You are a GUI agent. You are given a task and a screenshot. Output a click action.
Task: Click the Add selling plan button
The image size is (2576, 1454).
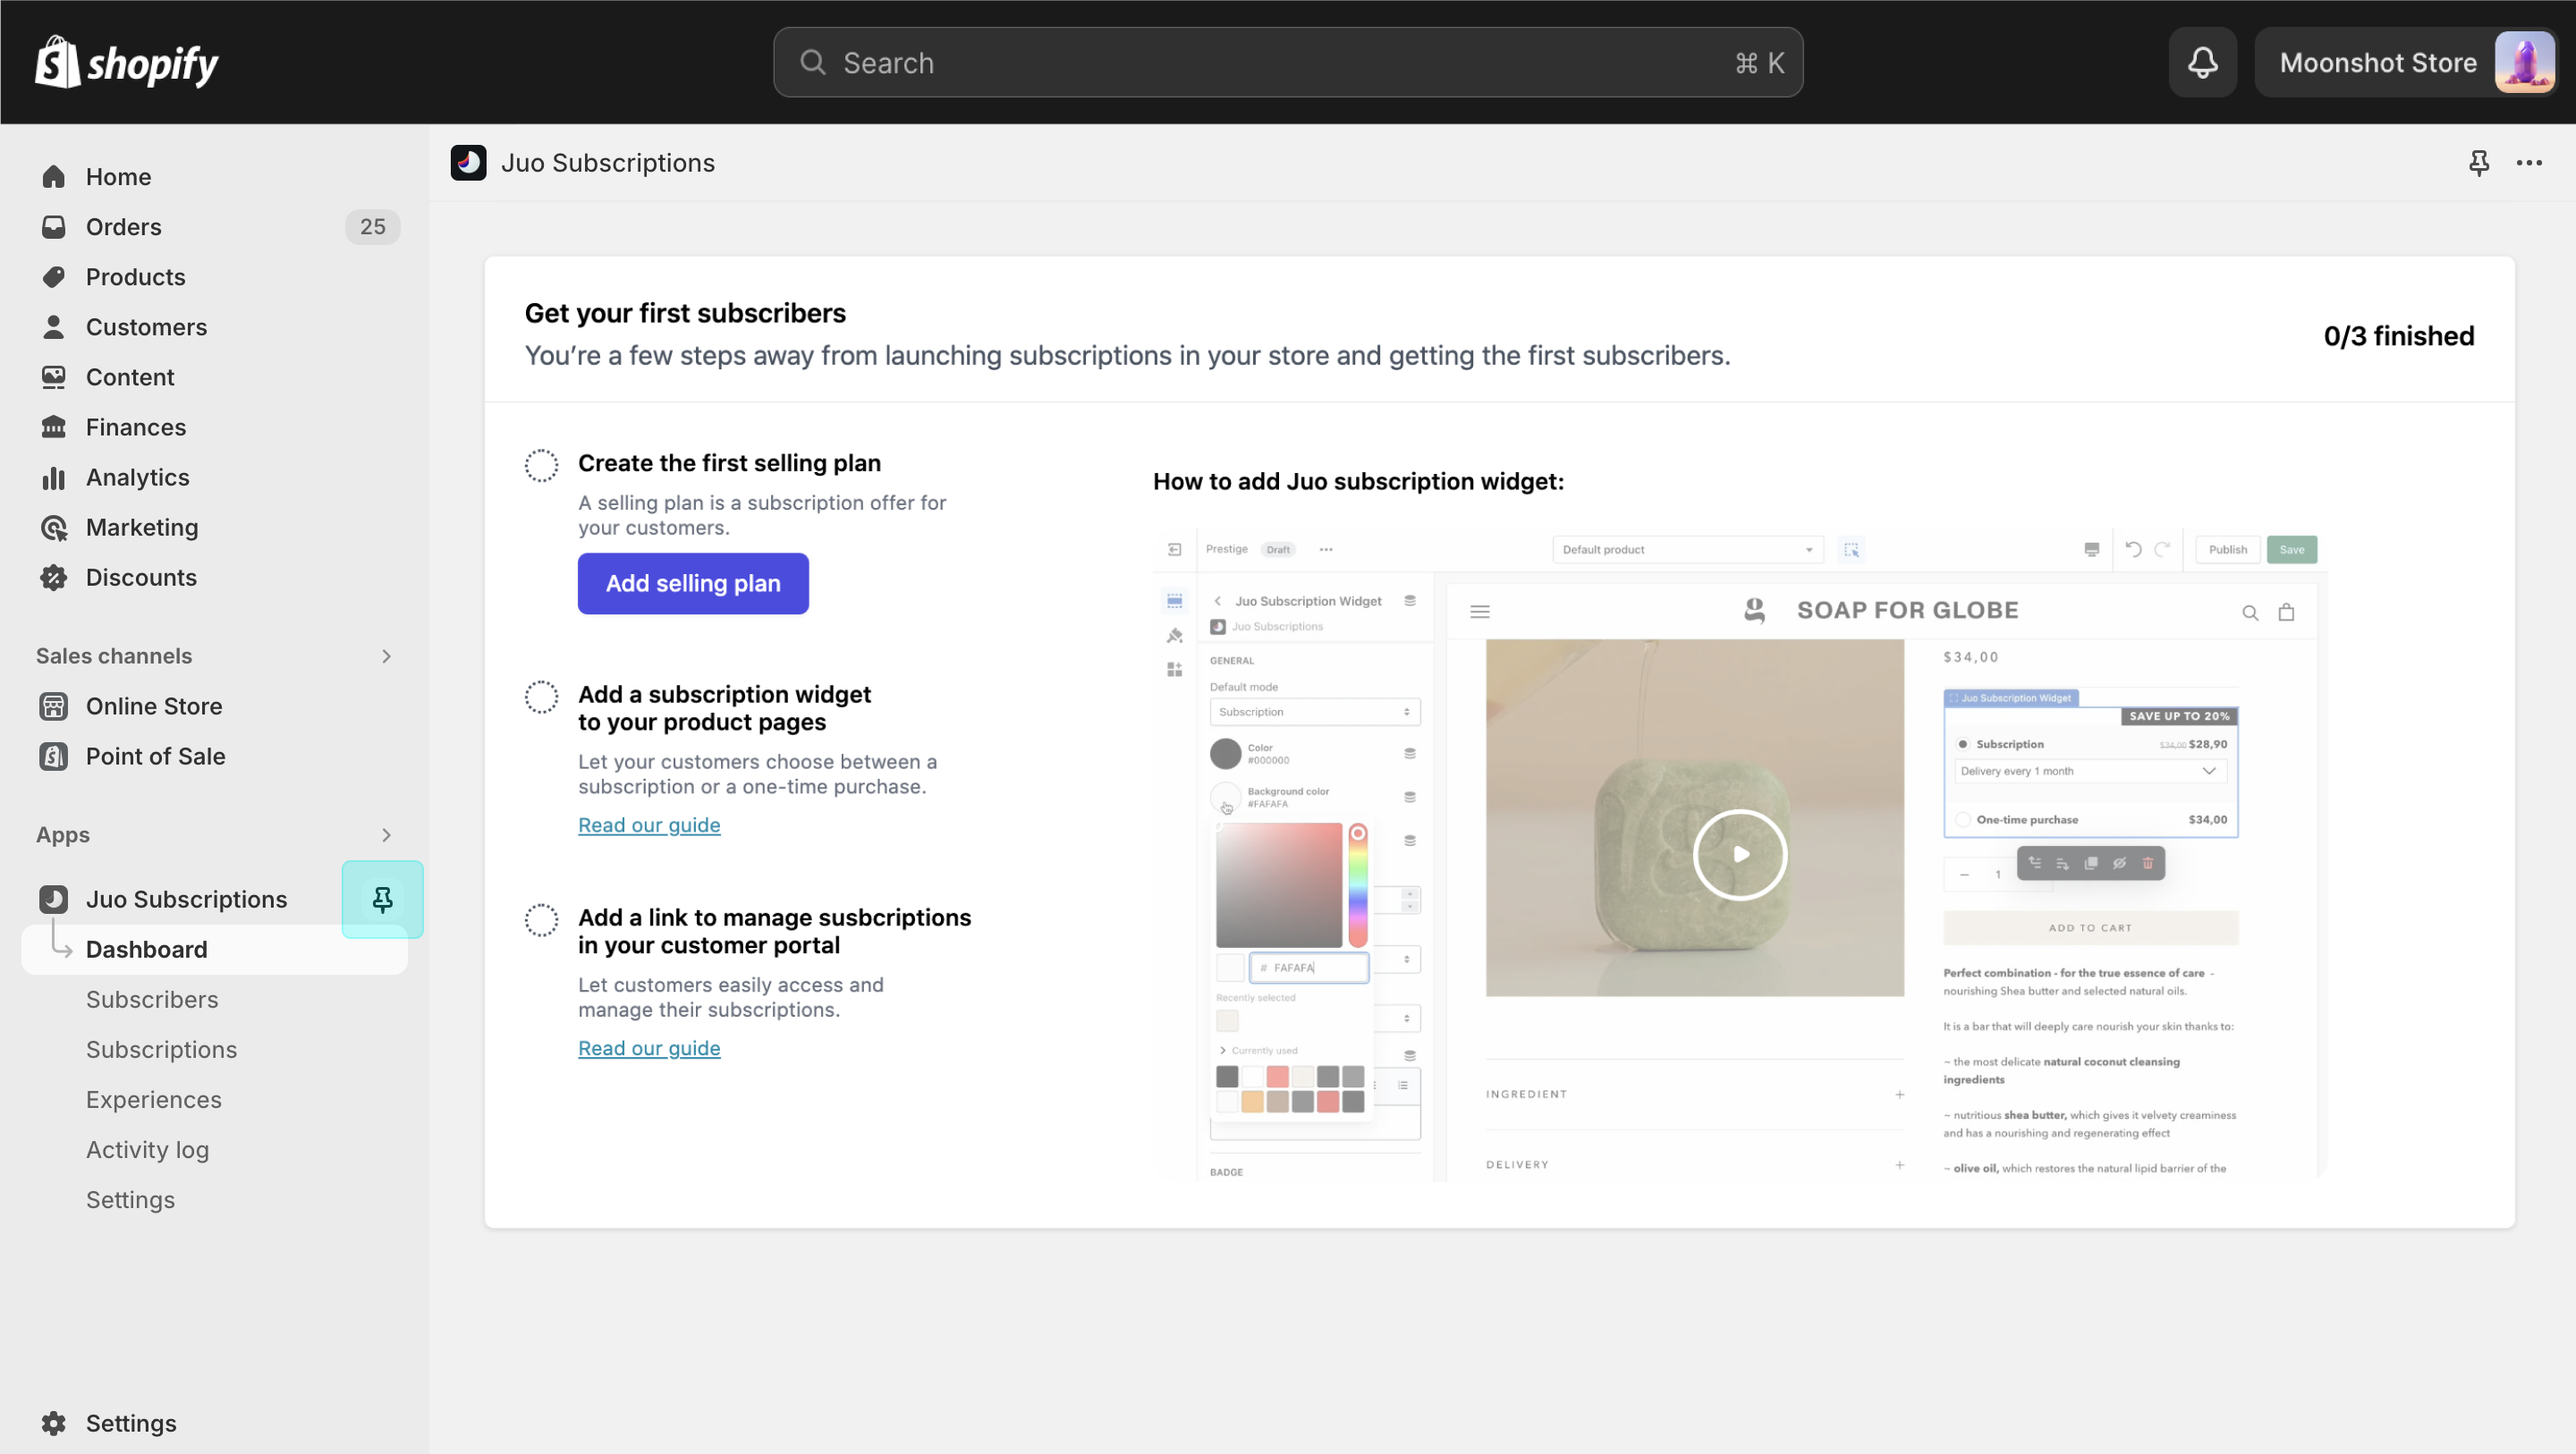point(693,582)
